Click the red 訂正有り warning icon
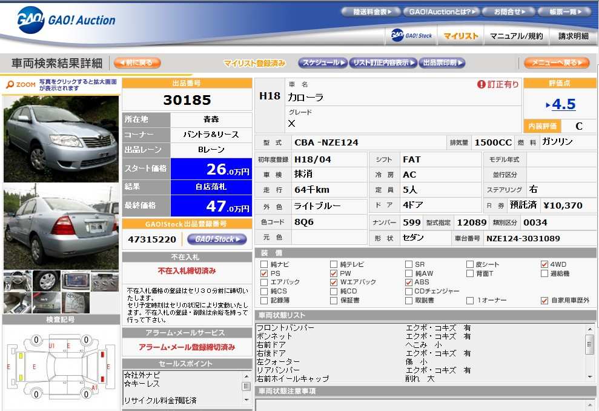The width and height of the screenshot is (599, 411). pos(481,84)
